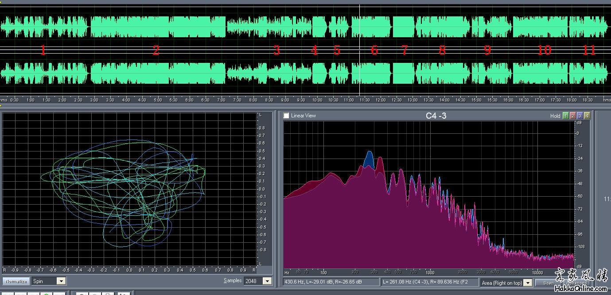Click the Normalize button in phase panel
This screenshot has height=295, width=611.
click(16, 281)
